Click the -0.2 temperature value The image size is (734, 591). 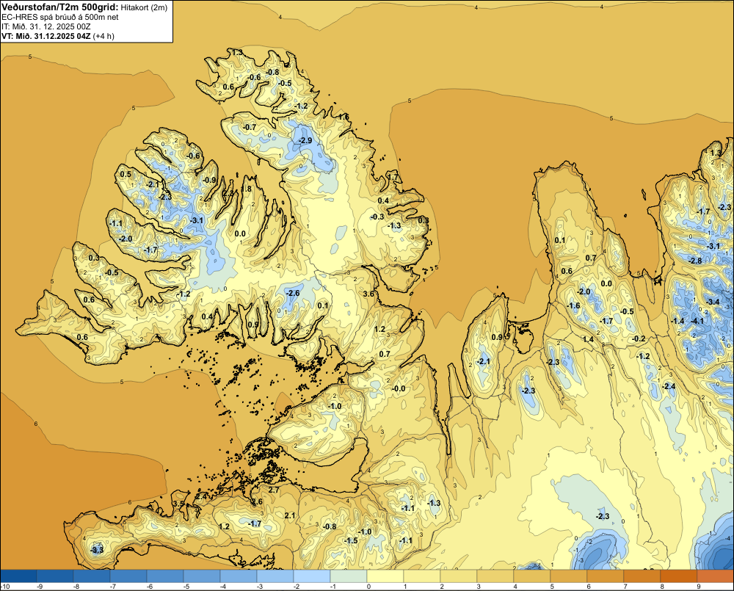(639, 339)
